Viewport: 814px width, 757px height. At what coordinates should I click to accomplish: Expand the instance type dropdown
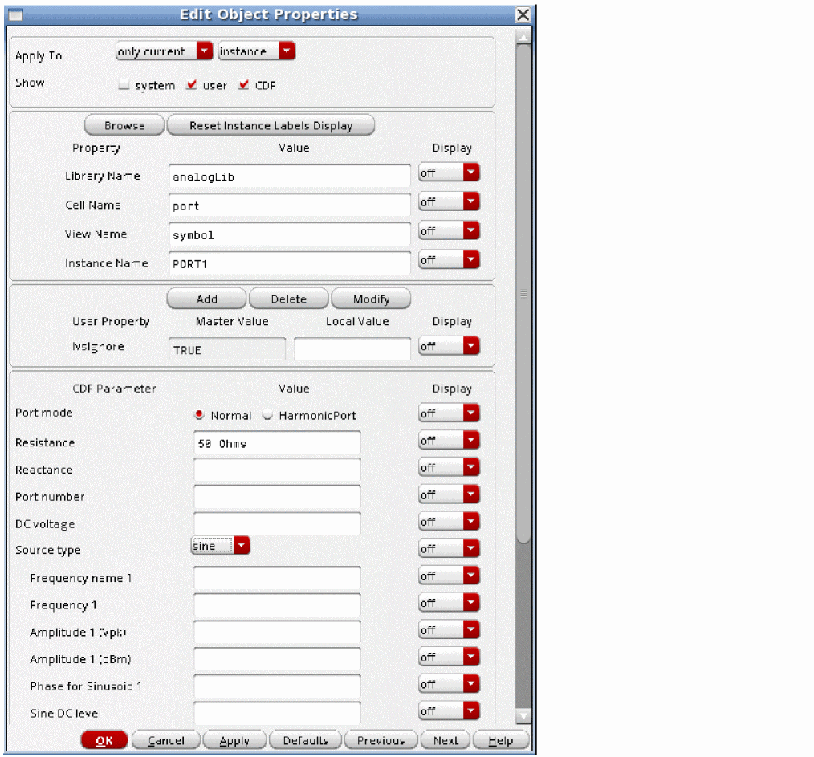[257, 51]
